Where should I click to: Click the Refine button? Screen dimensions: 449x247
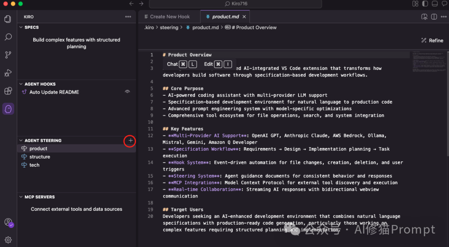[432, 40]
